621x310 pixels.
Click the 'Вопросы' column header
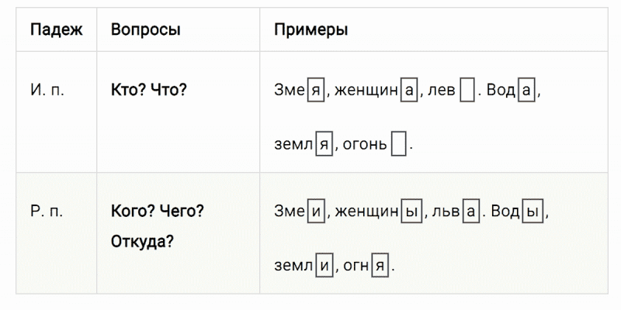click(146, 30)
